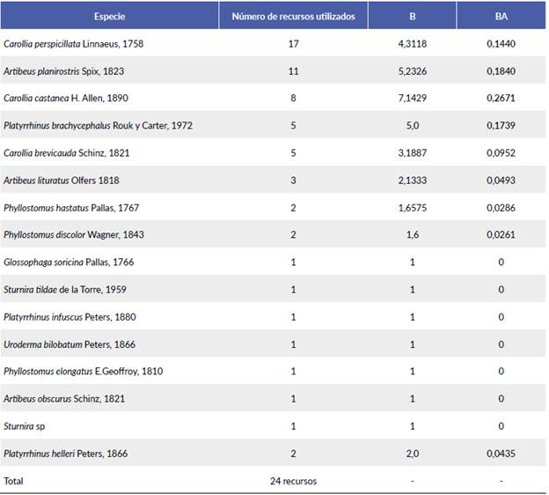Select Carollia castanea H. Allen entry

click(68, 98)
